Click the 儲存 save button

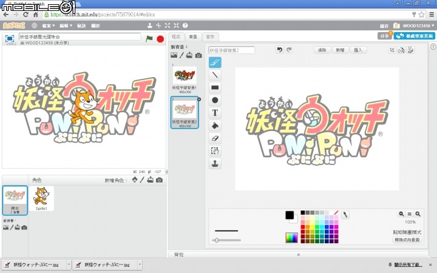(x=384, y=25)
